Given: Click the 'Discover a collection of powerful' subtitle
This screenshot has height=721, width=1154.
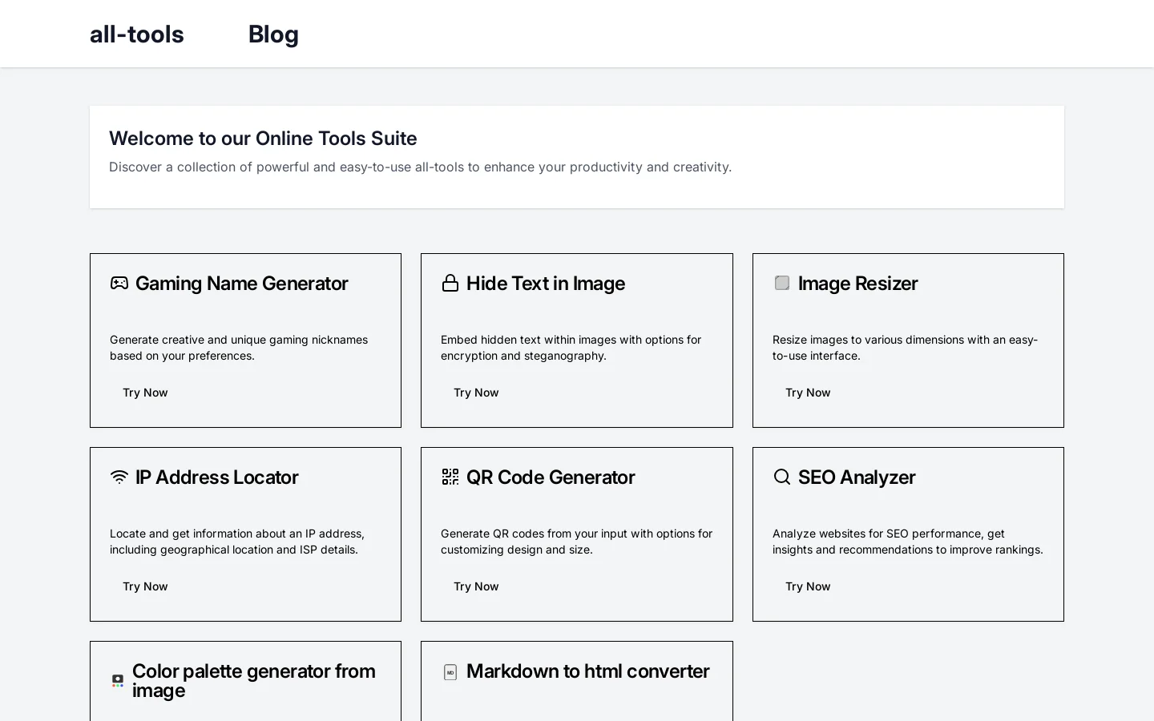Looking at the screenshot, I should click(x=420, y=167).
